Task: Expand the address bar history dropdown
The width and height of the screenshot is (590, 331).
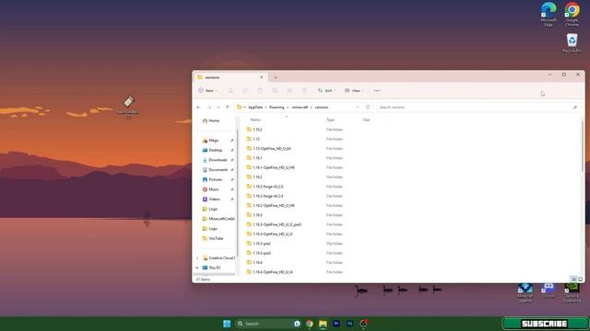Action: pos(358,108)
